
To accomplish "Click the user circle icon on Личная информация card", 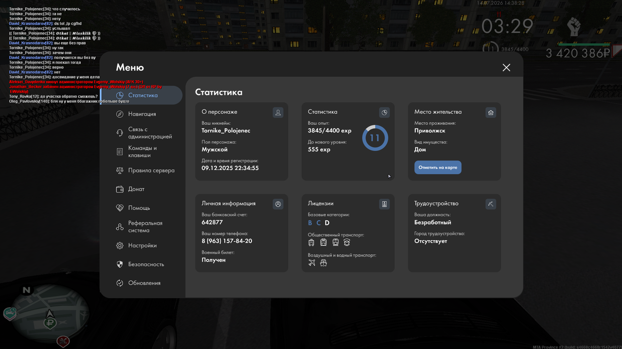I will (x=278, y=204).
